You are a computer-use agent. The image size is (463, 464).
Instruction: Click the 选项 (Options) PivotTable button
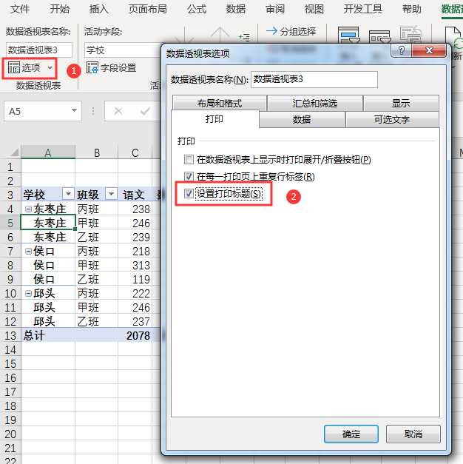30,67
